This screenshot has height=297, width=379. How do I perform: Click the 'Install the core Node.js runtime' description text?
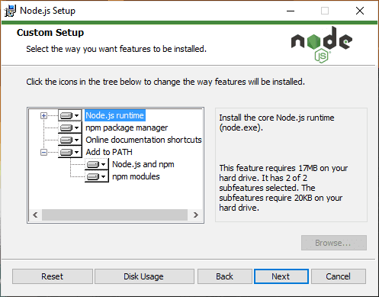(x=277, y=123)
